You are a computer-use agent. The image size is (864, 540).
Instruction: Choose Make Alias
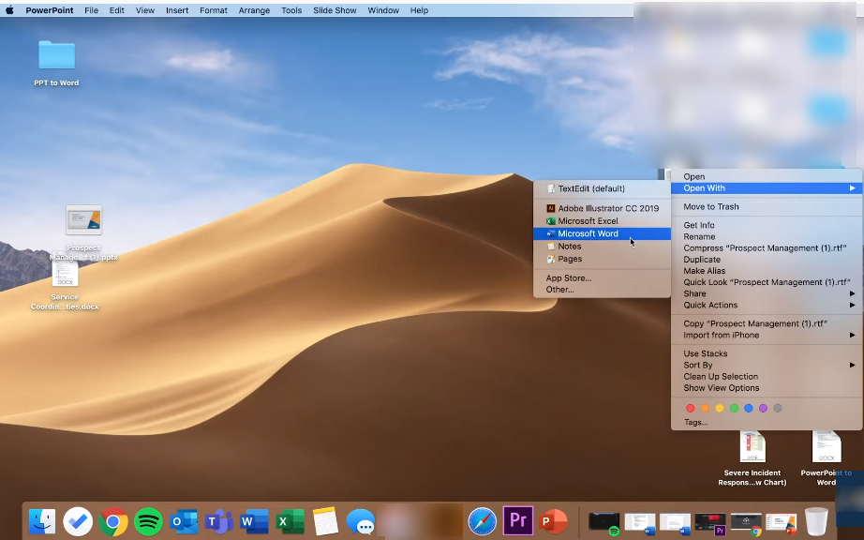click(x=767, y=271)
